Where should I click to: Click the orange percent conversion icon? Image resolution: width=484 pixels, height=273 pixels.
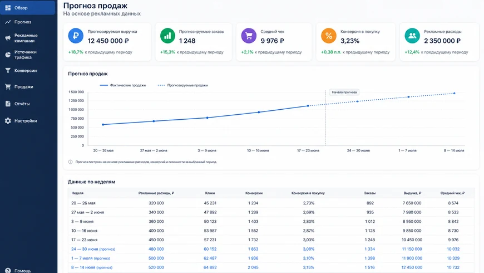click(328, 36)
